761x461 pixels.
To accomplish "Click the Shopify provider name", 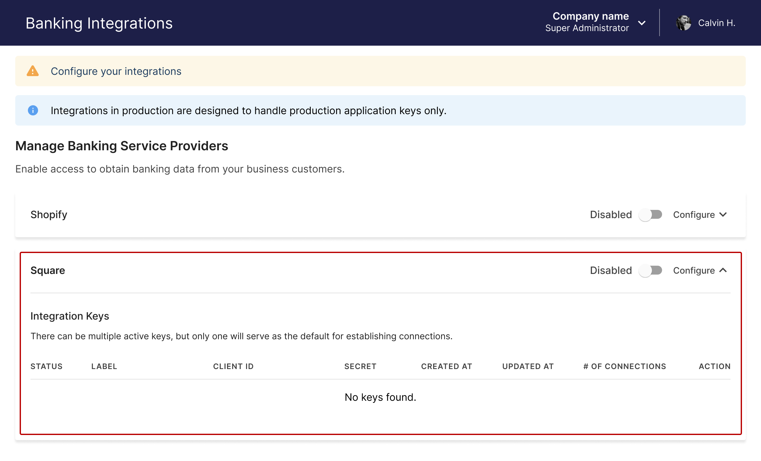I will (49, 215).
